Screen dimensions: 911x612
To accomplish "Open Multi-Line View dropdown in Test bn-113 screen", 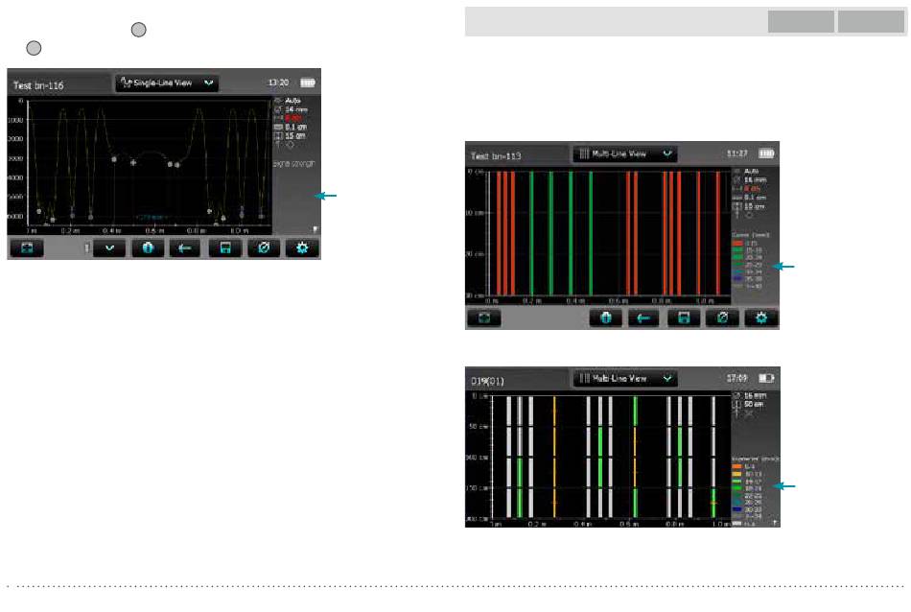I will (624, 154).
